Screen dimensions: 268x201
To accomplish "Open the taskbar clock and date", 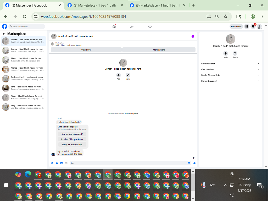I will 244,185.
